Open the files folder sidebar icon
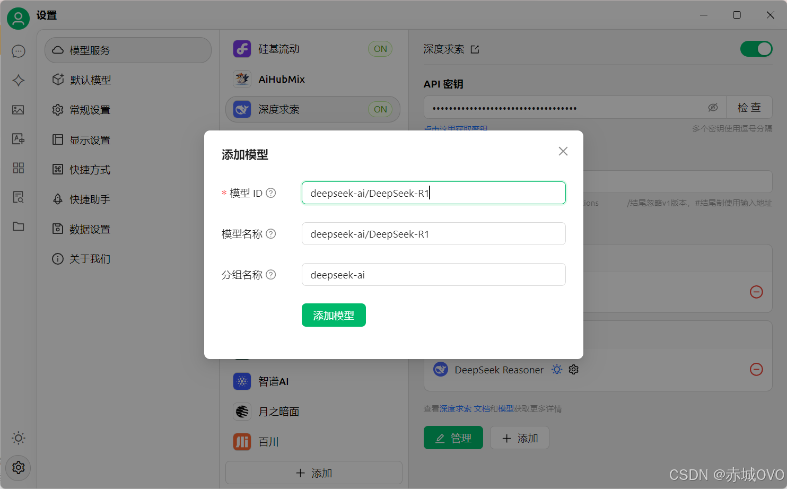Screen dimensions: 787x489 (19, 226)
